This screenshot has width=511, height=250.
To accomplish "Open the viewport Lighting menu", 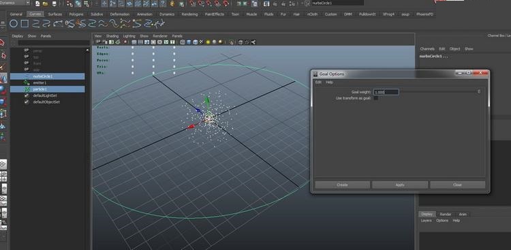I will click(x=129, y=36).
